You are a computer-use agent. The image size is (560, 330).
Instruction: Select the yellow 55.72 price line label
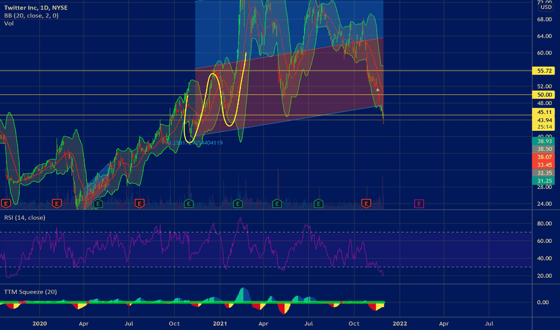tap(544, 71)
